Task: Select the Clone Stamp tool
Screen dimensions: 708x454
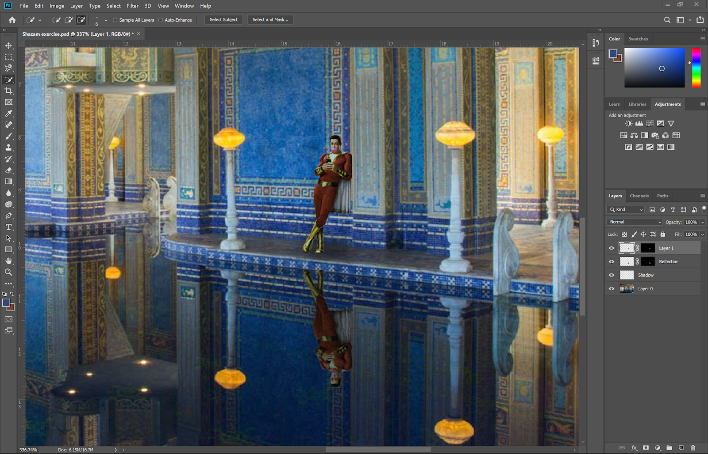Action: click(x=8, y=148)
